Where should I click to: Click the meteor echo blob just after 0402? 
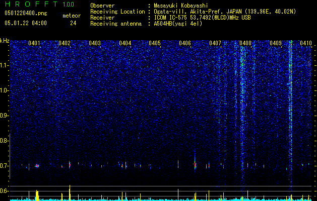pos(70,165)
